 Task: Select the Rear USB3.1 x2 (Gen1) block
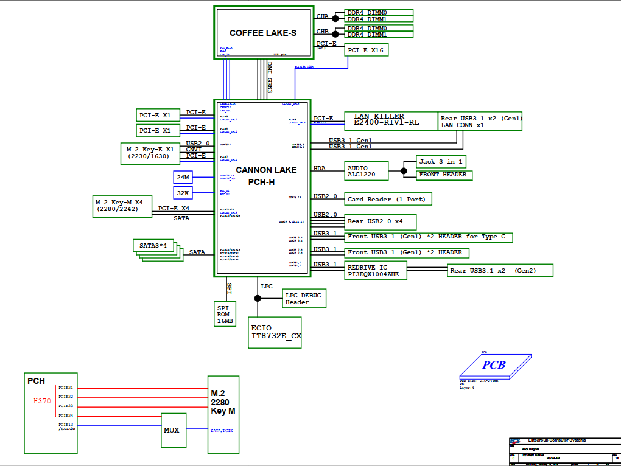[x=480, y=121]
